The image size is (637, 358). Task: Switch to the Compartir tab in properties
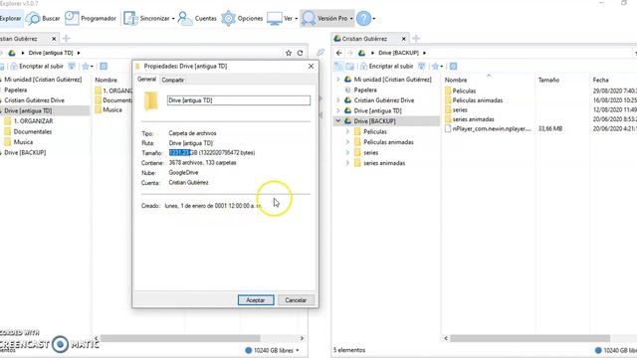(172, 80)
